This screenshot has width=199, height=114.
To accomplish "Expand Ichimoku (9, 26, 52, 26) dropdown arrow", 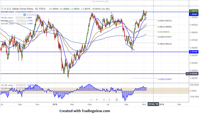I will pyautogui.click(x=21, y=15).
